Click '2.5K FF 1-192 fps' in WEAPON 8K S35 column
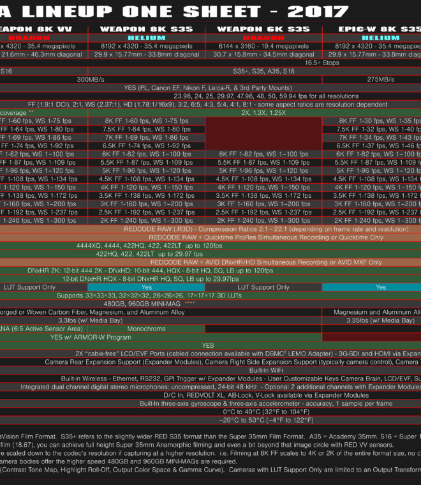421x485 pixels. coord(147,213)
